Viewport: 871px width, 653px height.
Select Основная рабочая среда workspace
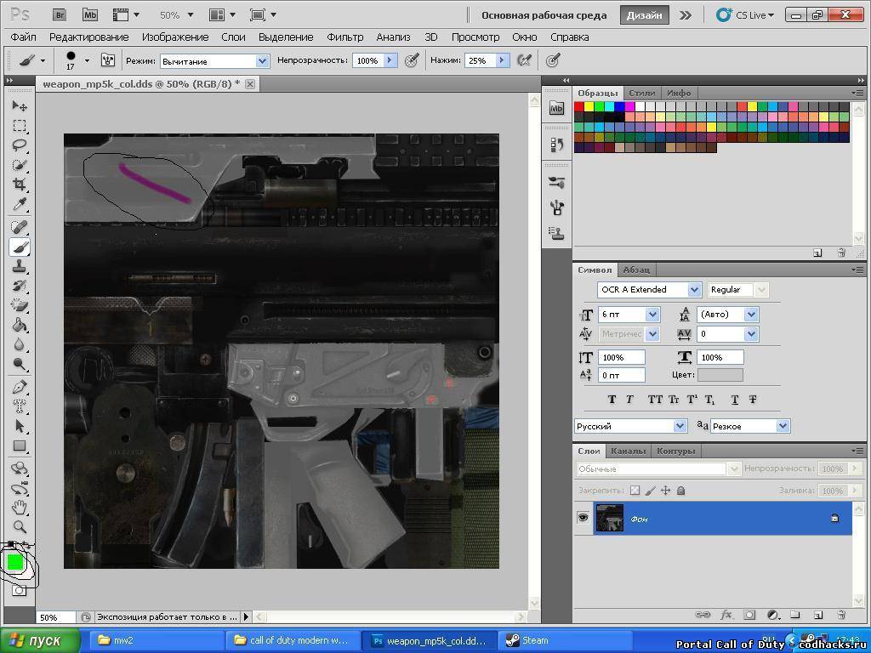coord(544,15)
